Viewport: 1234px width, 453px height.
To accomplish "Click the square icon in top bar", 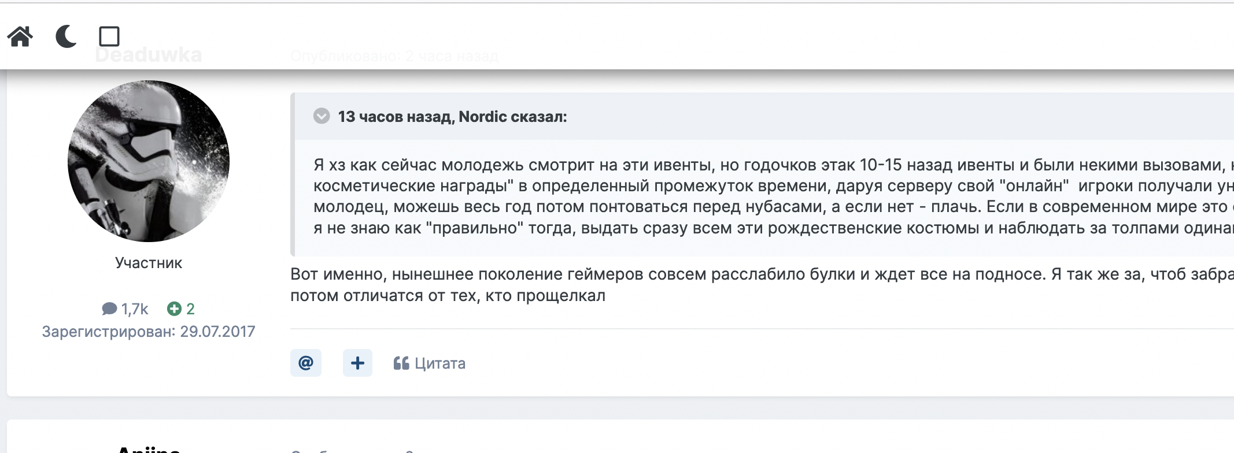I will [x=109, y=36].
